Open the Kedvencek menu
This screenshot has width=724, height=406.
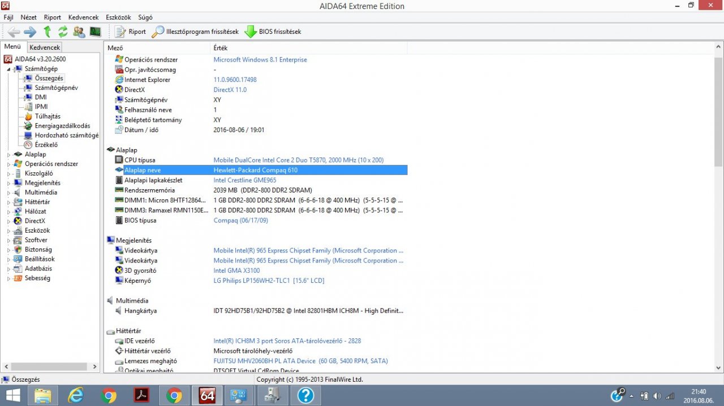[83, 18]
